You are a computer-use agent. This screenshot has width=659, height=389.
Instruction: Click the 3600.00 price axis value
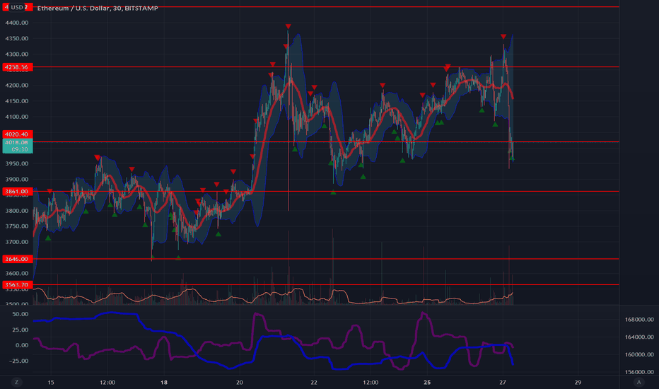[17, 273]
